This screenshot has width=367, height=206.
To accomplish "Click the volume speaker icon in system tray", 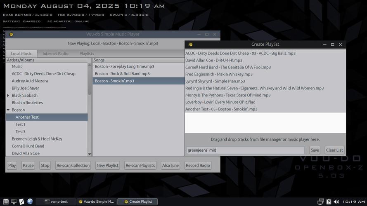I will pyautogui.click(x=336, y=201).
